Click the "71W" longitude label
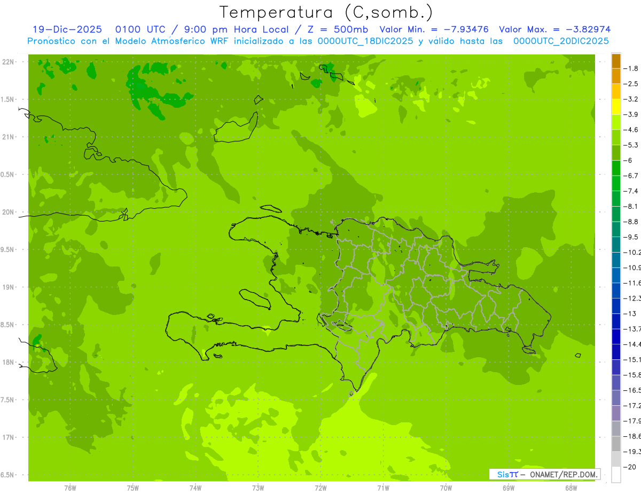Screen dimensions: 641x495 pyautogui.click(x=383, y=488)
